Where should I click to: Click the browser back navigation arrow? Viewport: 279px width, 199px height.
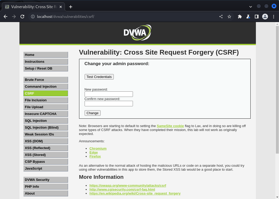6,16
